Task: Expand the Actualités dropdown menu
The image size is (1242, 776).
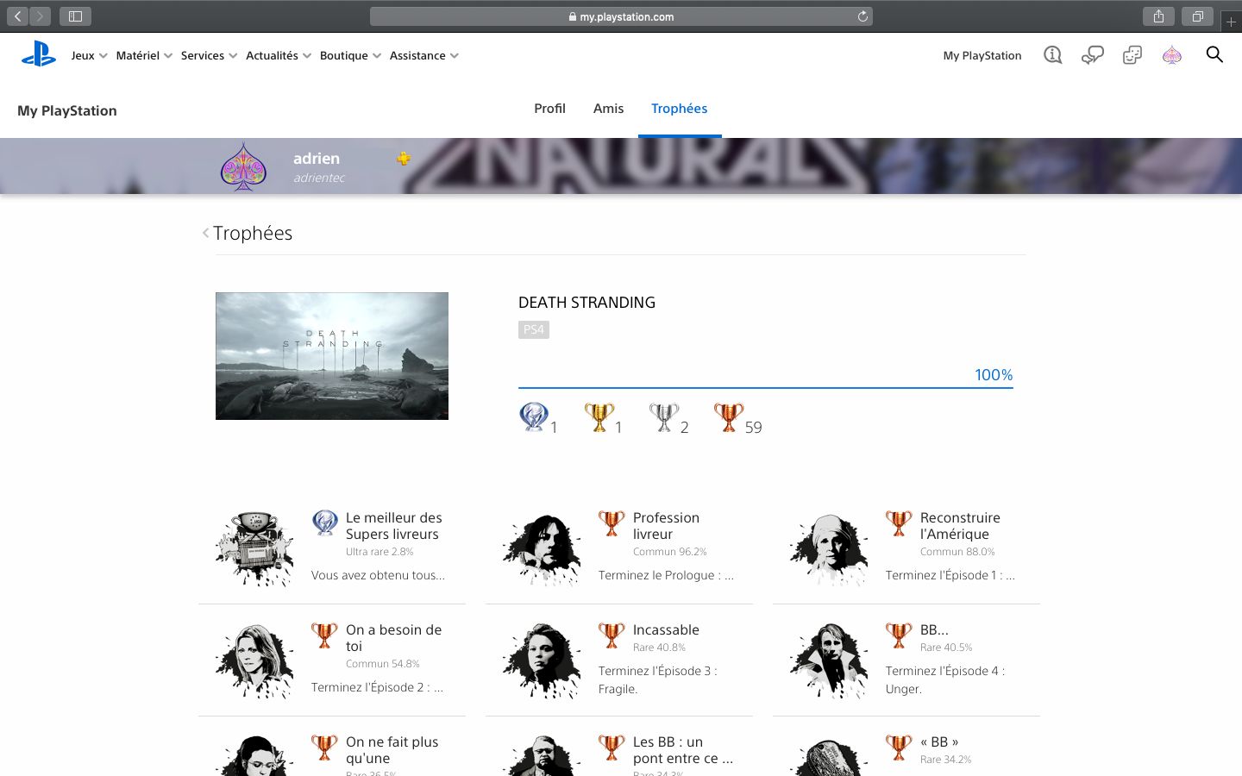Action: click(x=278, y=55)
